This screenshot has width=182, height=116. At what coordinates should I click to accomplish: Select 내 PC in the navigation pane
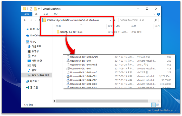[x=31, y=42]
